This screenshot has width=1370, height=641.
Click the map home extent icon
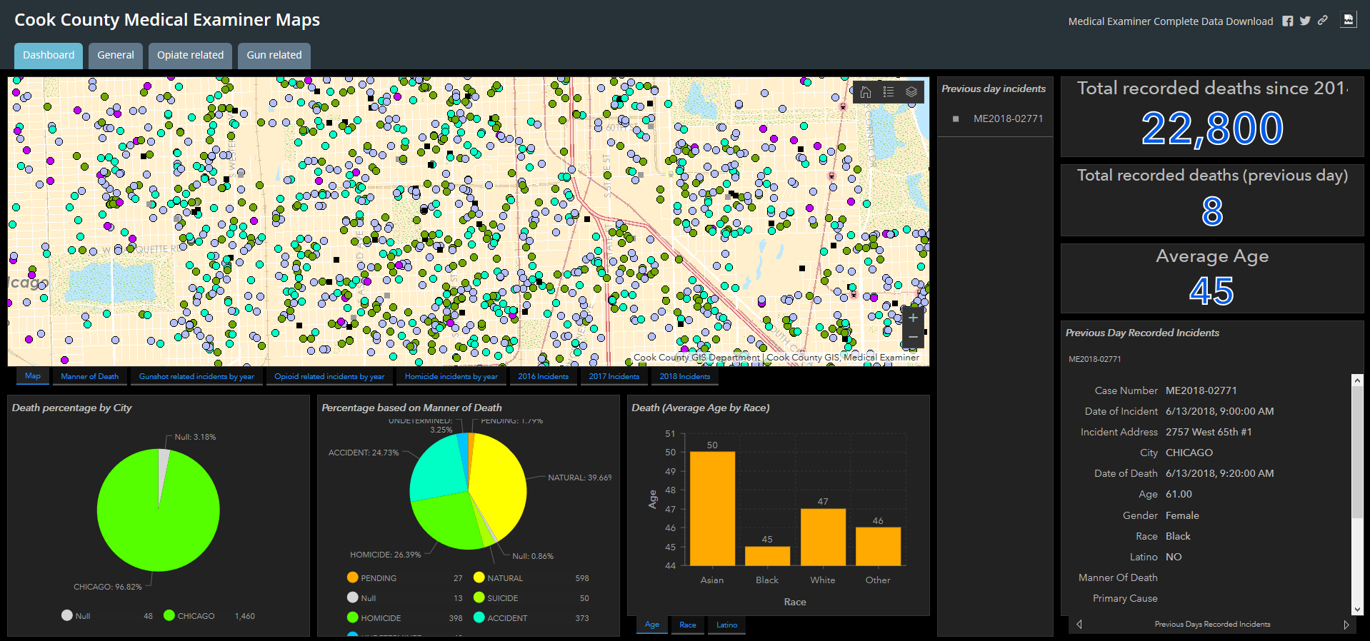[x=865, y=92]
